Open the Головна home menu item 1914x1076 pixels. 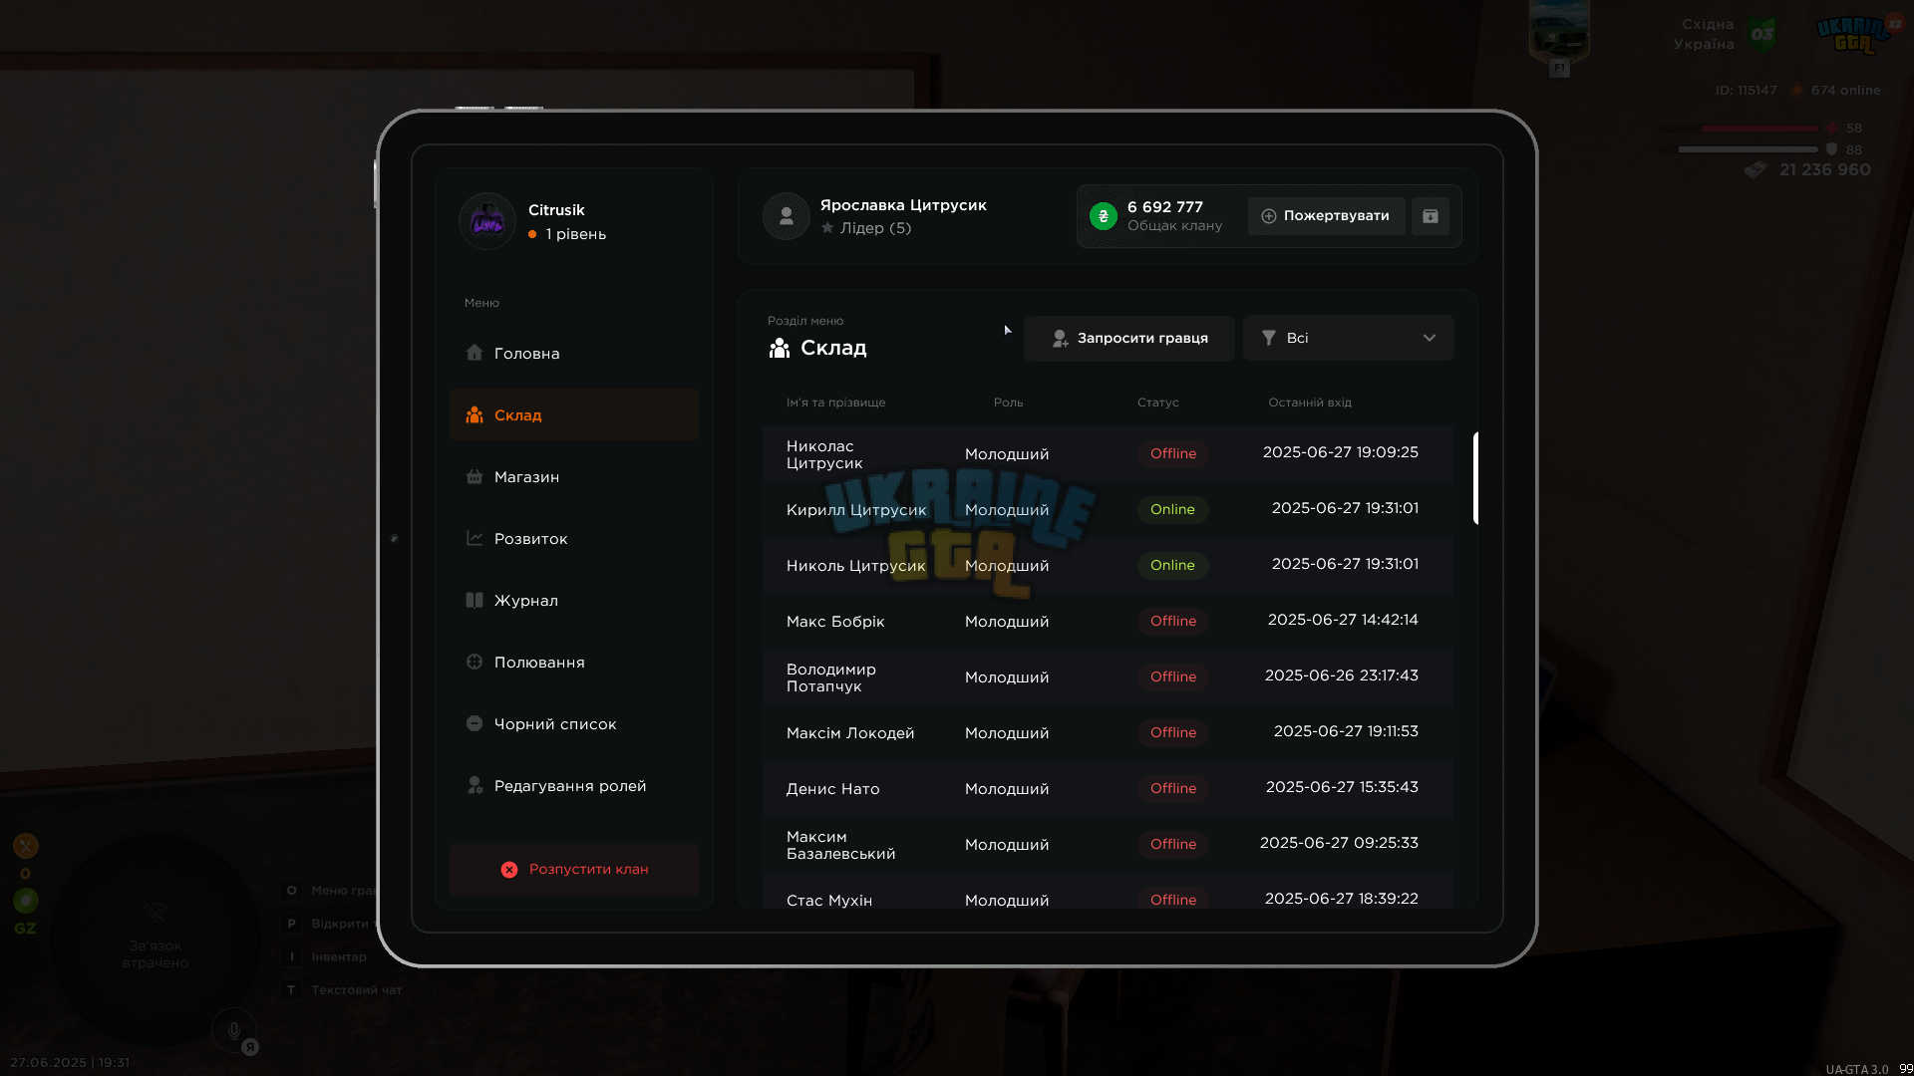574,354
